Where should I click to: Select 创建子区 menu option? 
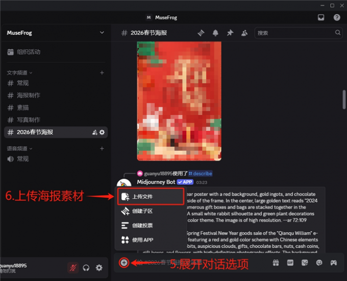click(151, 211)
